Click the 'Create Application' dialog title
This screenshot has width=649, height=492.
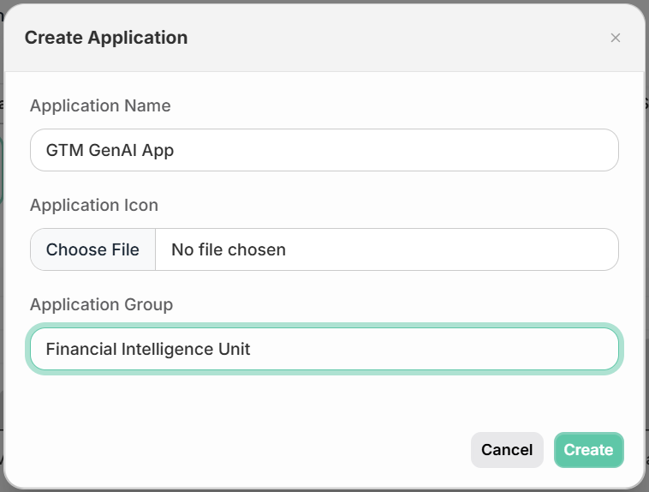coord(106,38)
